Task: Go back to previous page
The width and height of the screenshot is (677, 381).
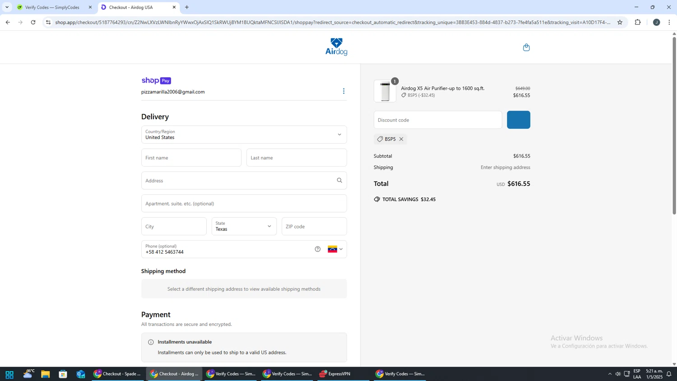Action: pyautogui.click(x=8, y=22)
